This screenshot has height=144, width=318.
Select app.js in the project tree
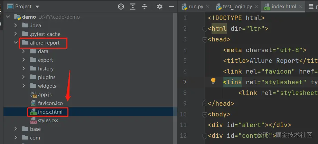click(x=45, y=95)
